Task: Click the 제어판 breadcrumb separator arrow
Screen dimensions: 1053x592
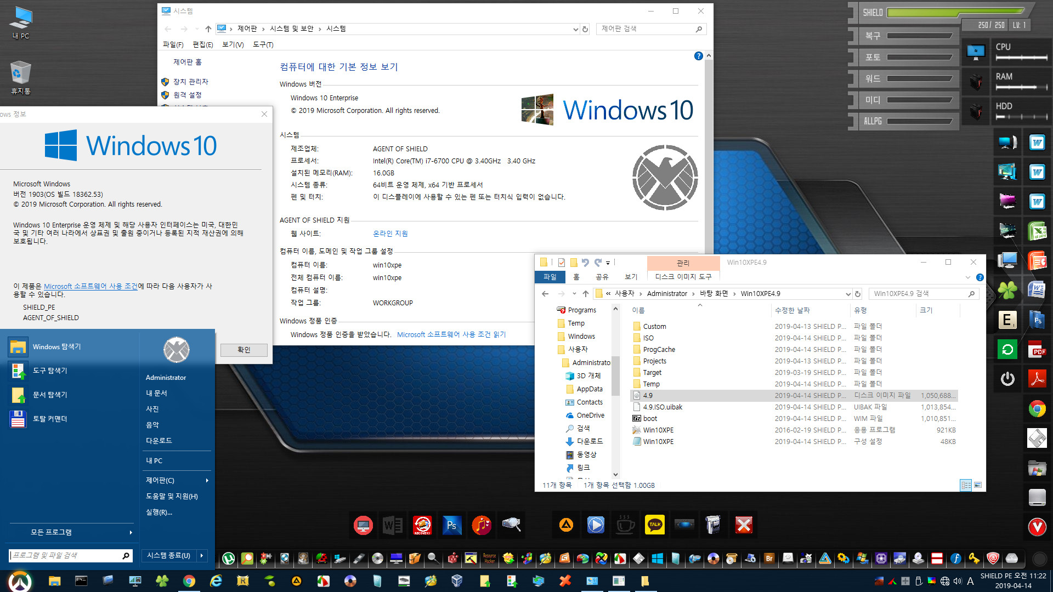Action: (263, 29)
